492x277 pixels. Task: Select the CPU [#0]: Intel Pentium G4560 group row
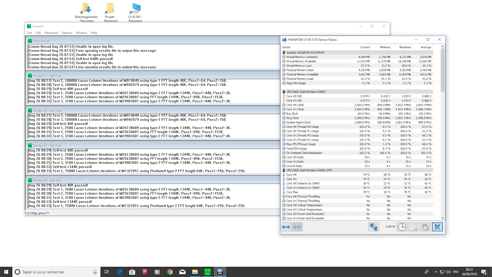point(357,92)
